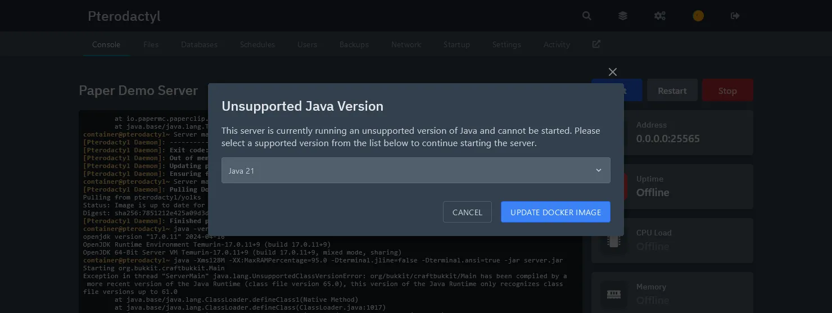832x313 pixels.
Task: Click the user avatar icon
Action: (x=698, y=16)
